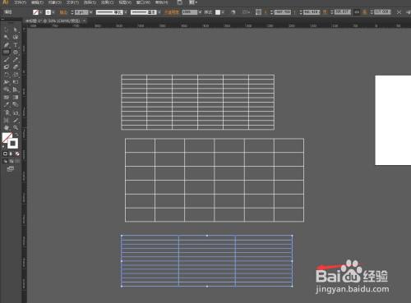Close the untitled document tab

pyautogui.click(x=84, y=21)
